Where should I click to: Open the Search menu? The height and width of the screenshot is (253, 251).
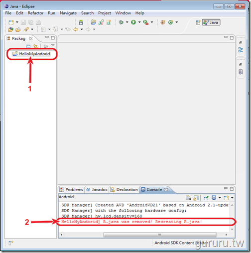(x=88, y=13)
